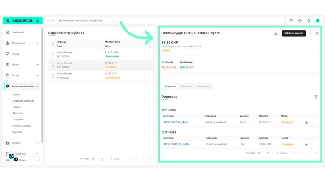Screen dimensions: 325x182
Task: Expand the Comptabilité menu chevron
Action: point(37,154)
